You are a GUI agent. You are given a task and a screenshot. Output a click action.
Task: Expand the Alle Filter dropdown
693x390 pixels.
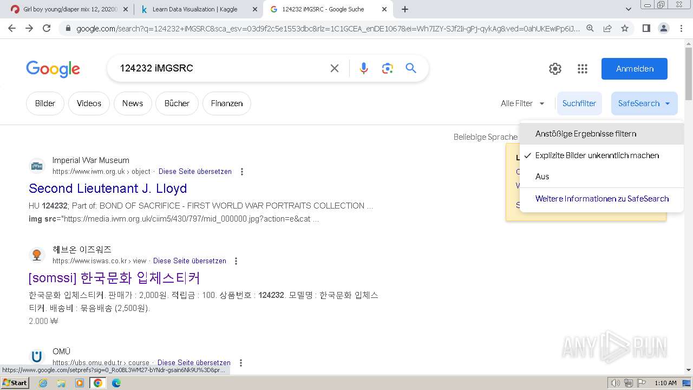522,103
